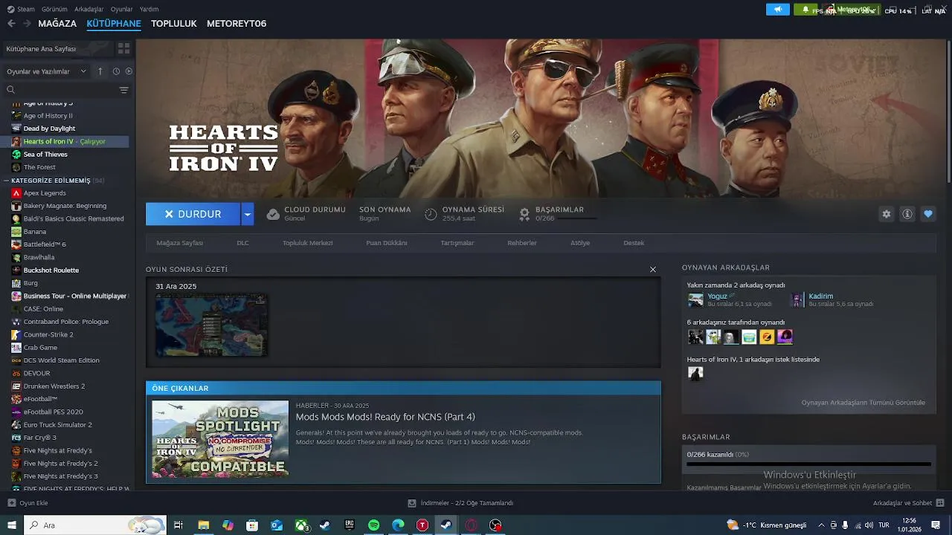Switch library to grid view

tap(123, 48)
